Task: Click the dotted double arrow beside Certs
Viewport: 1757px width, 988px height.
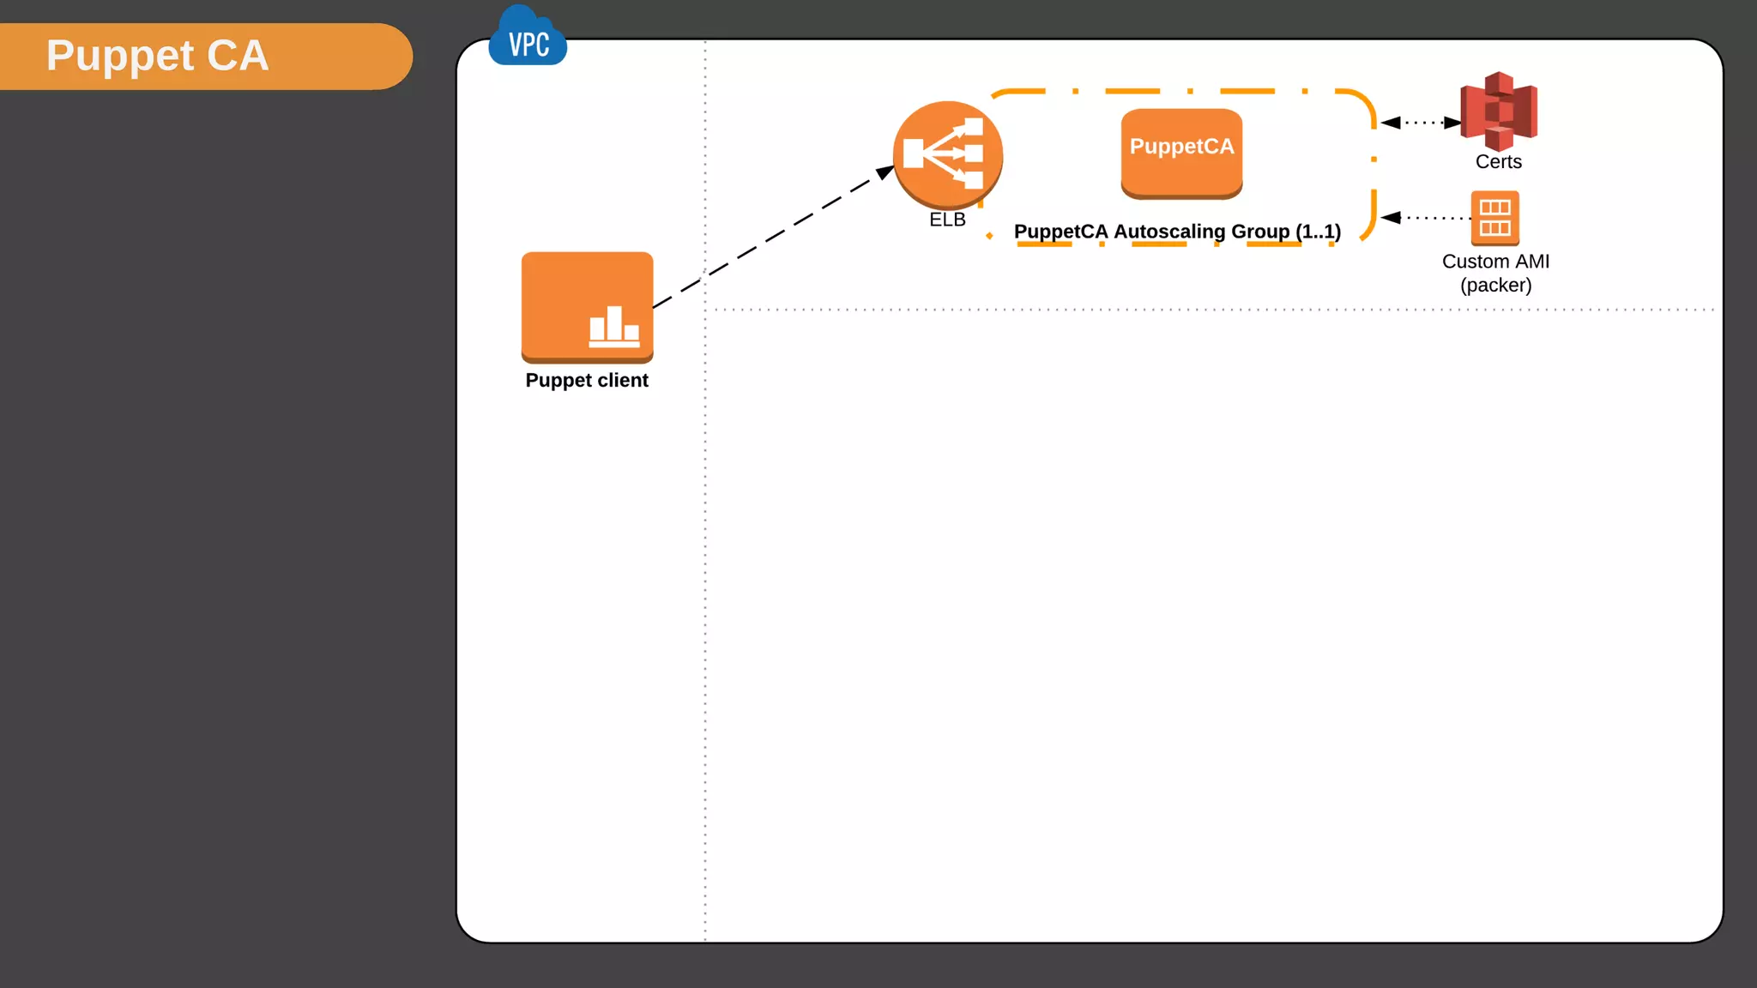Action: point(1421,123)
